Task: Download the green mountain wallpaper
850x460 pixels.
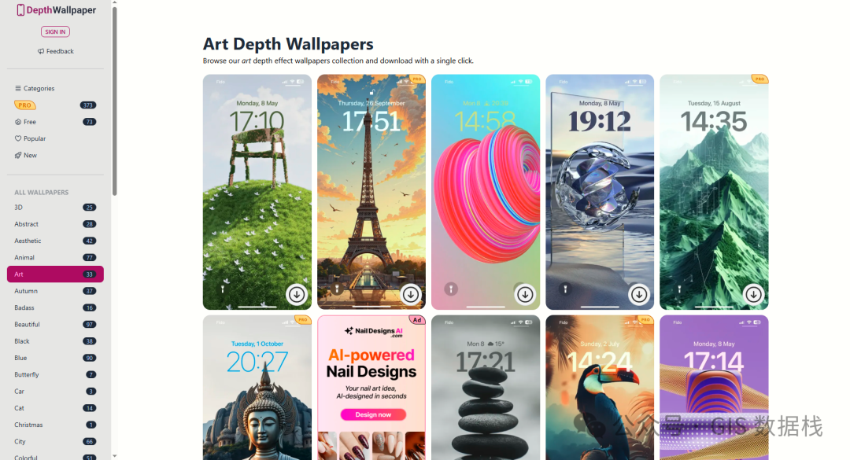Action: [753, 294]
